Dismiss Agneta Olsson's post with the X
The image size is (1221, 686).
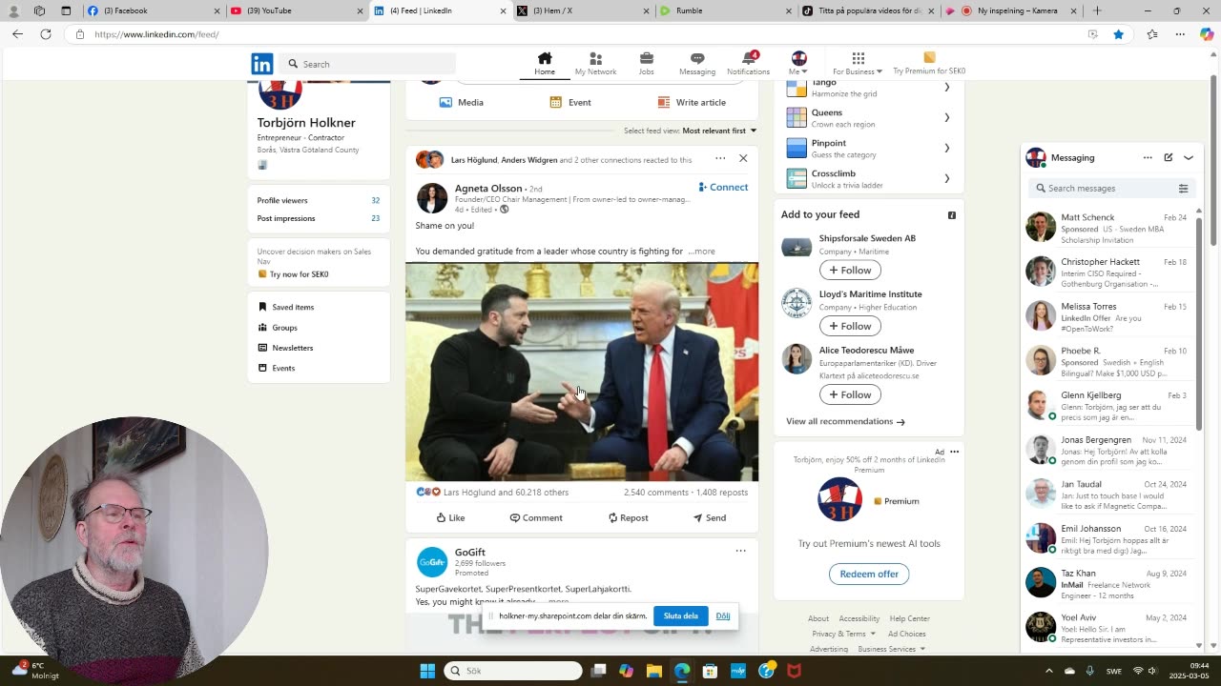(743, 158)
